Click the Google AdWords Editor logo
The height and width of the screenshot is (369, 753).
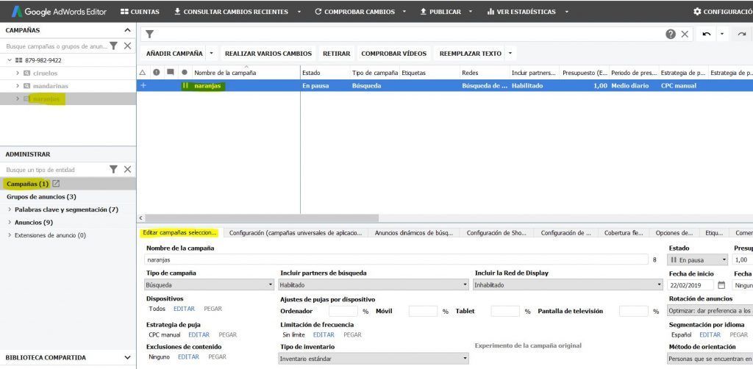coord(59,12)
